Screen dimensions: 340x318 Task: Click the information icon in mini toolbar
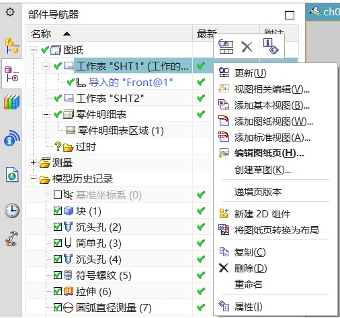point(271,46)
